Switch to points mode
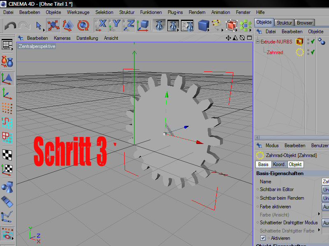 click(x=7, y=108)
